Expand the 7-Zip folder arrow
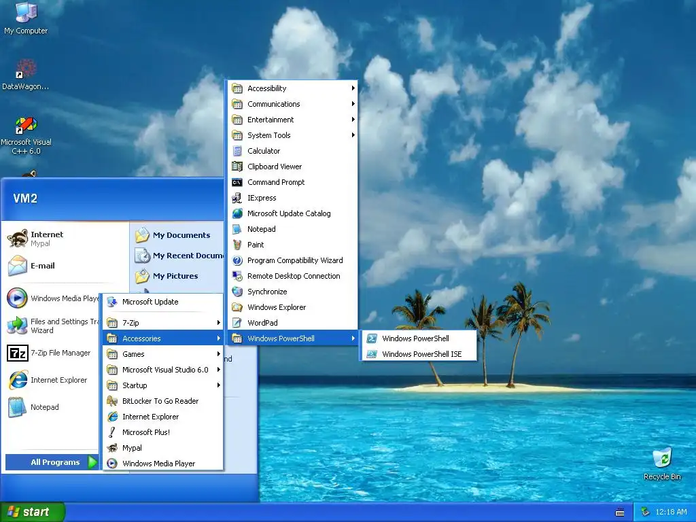 tap(218, 323)
